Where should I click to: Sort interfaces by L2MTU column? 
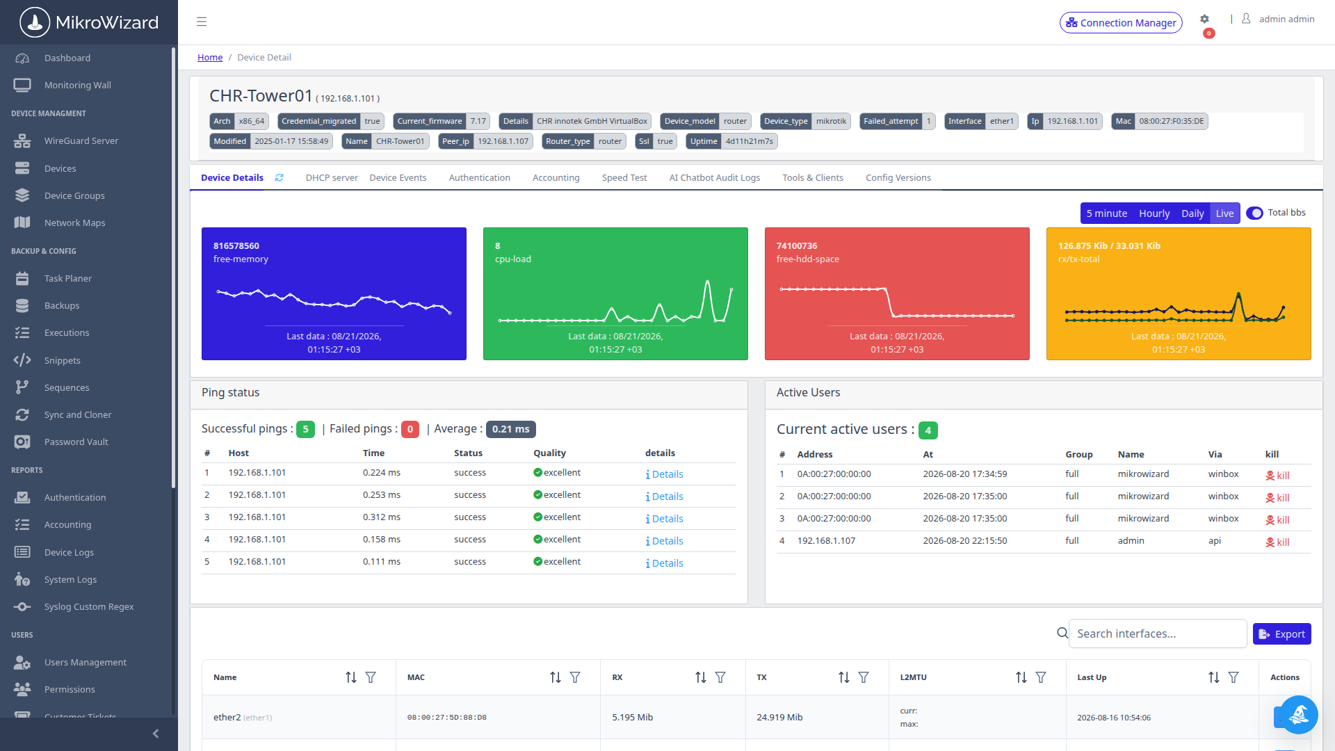point(1021,677)
